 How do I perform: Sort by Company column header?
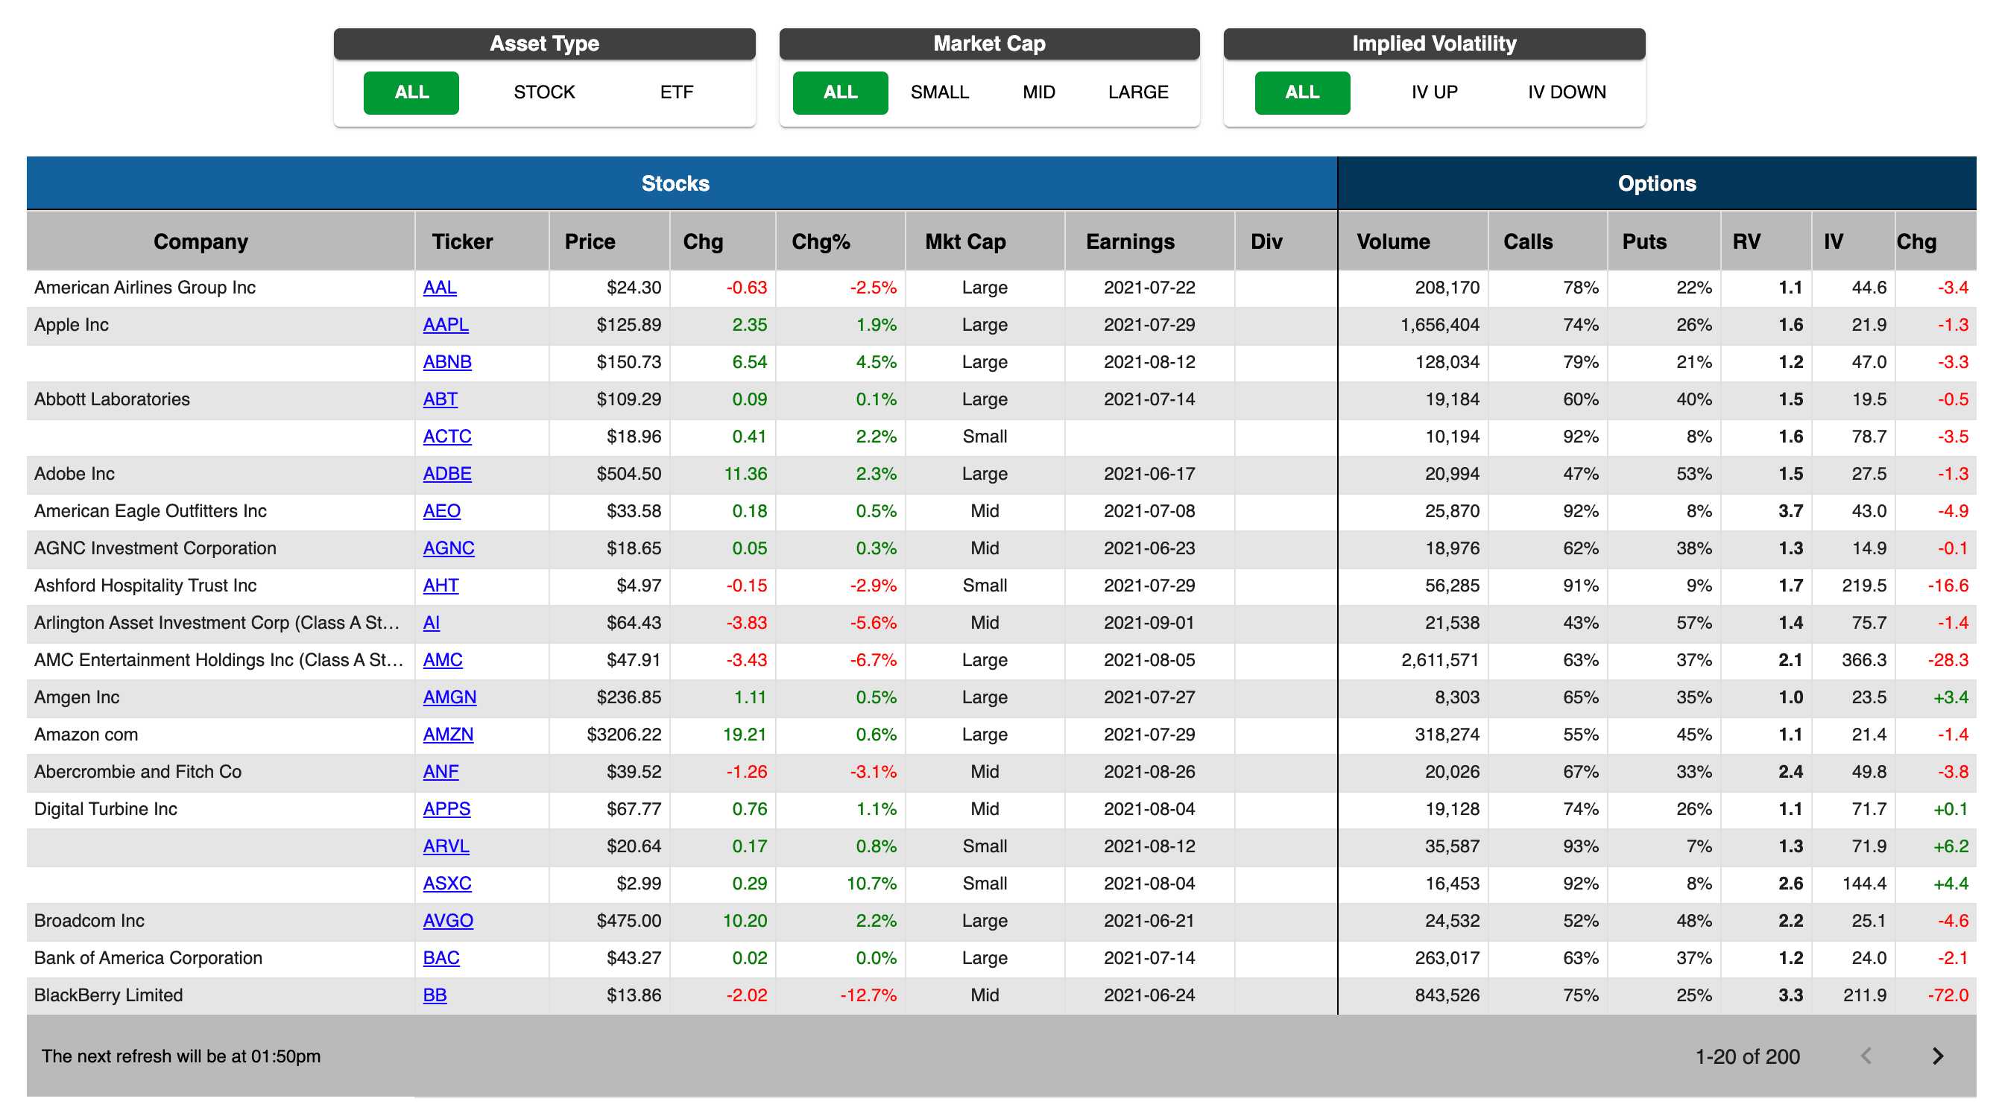(201, 241)
